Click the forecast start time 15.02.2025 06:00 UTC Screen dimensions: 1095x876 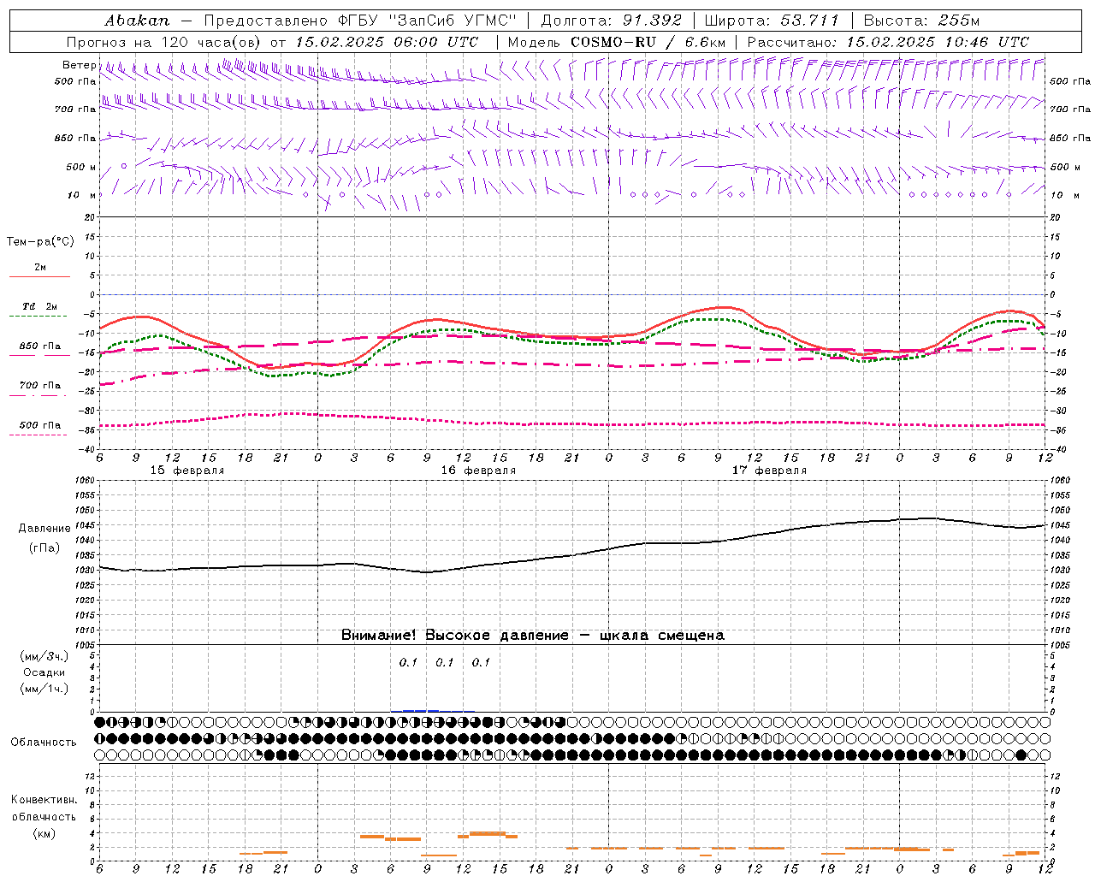(x=387, y=42)
